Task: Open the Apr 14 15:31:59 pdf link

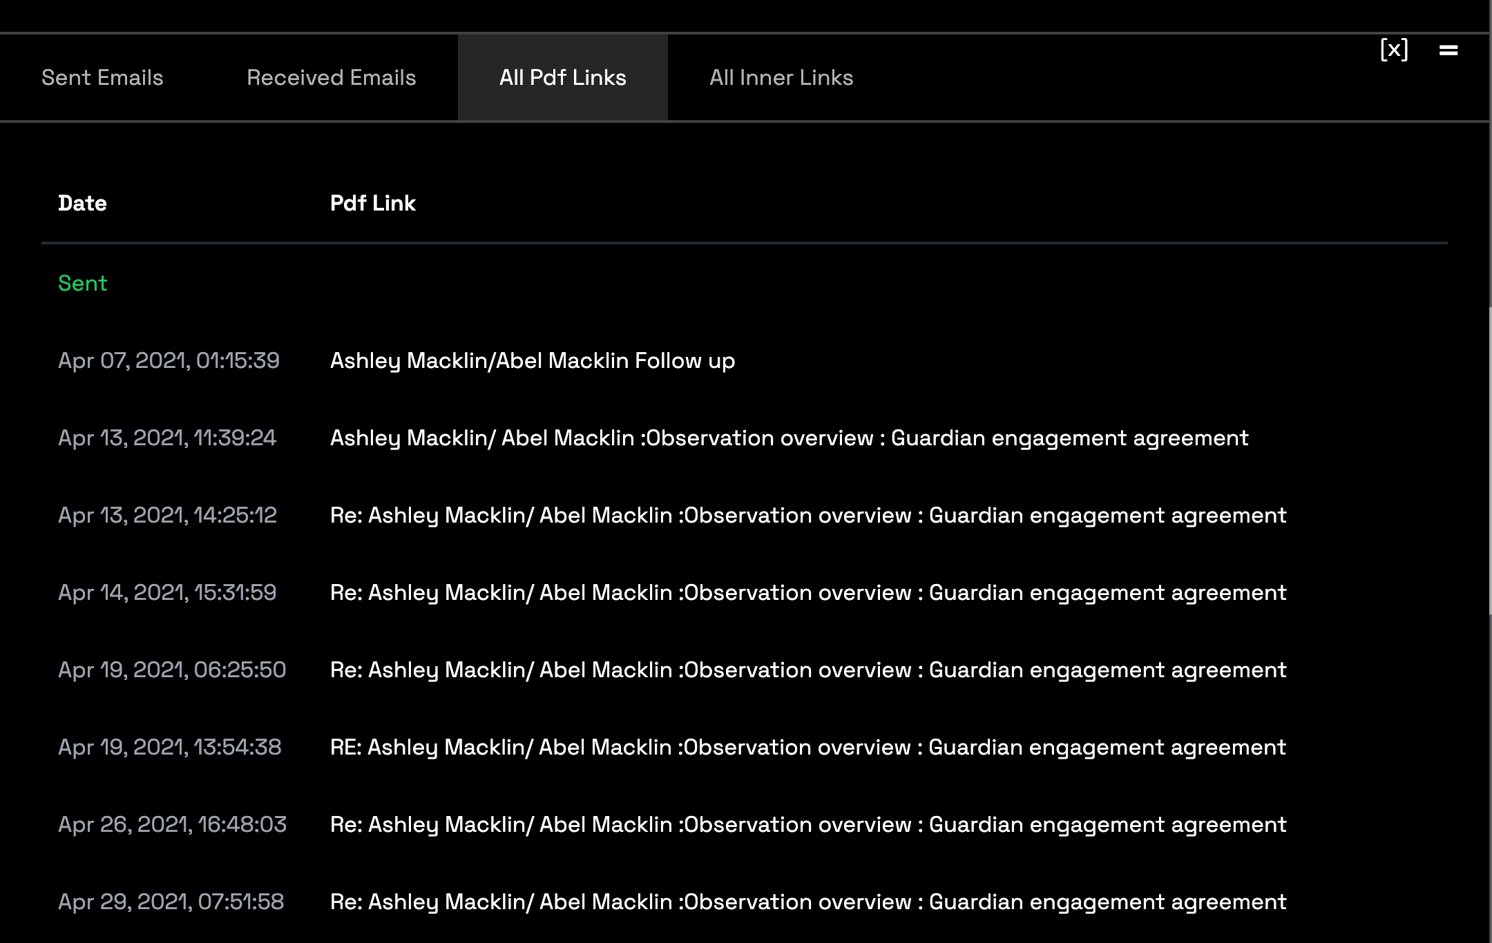Action: (x=807, y=592)
